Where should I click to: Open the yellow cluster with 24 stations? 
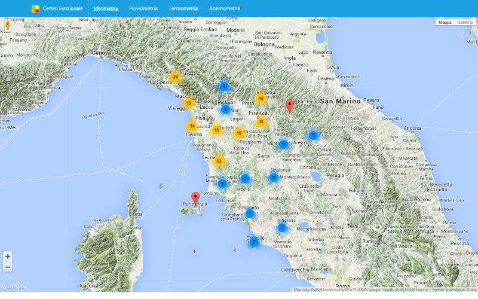click(175, 77)
